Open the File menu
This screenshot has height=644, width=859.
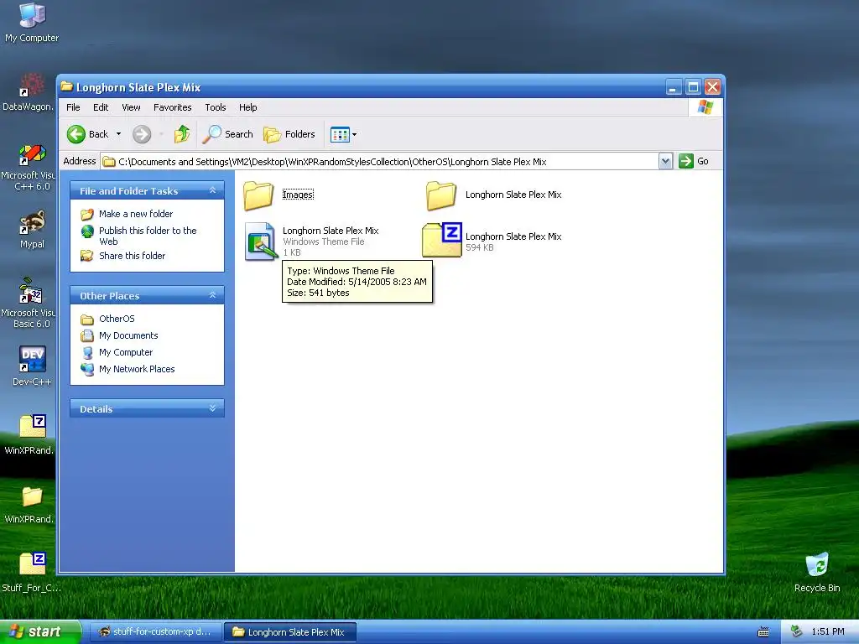[x=73, y=107]
